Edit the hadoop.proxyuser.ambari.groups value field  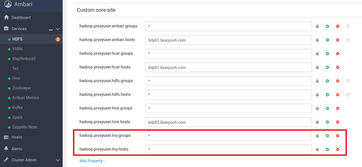click(x=229, y=26)
